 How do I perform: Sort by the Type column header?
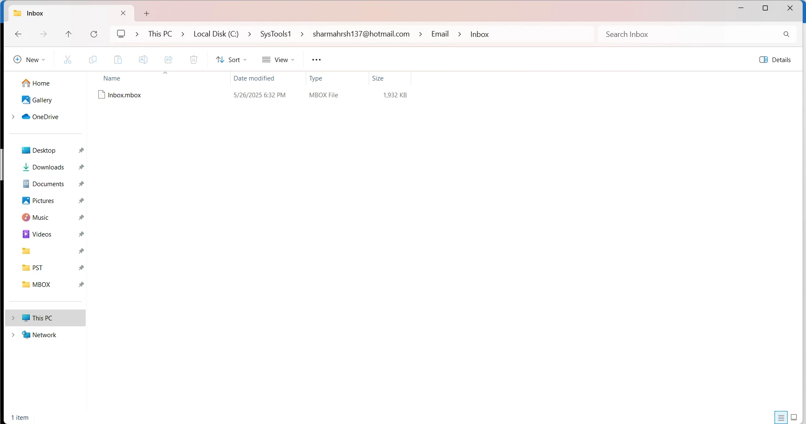[x=337, y=78]
